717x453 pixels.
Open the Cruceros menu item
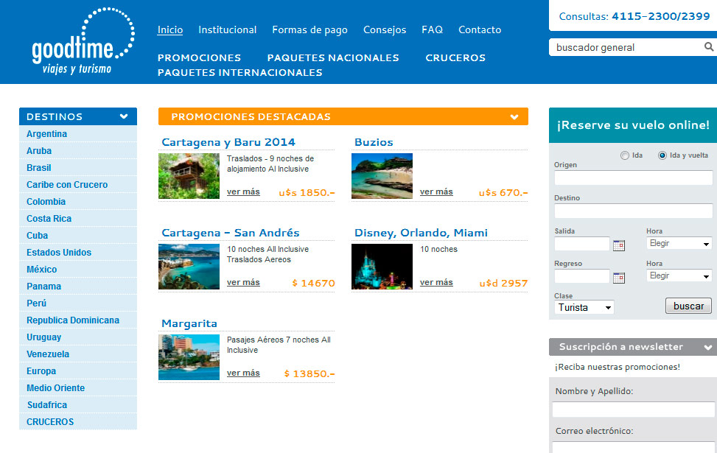455,57
